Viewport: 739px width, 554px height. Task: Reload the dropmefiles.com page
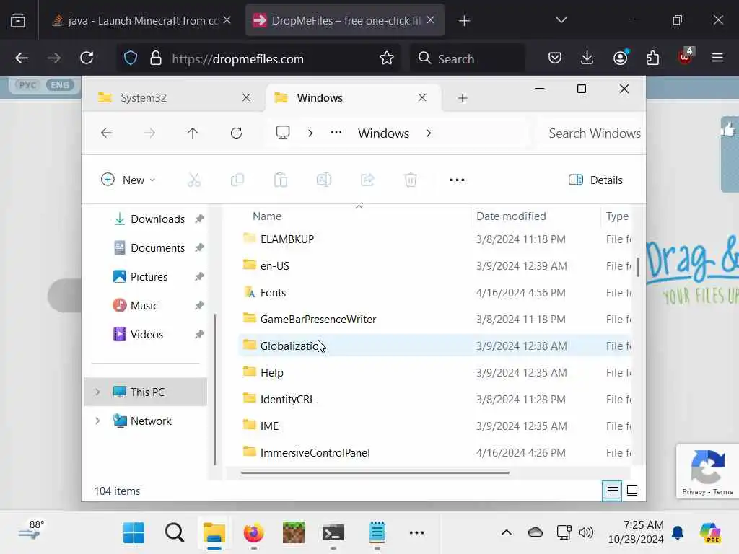point(87,58)
